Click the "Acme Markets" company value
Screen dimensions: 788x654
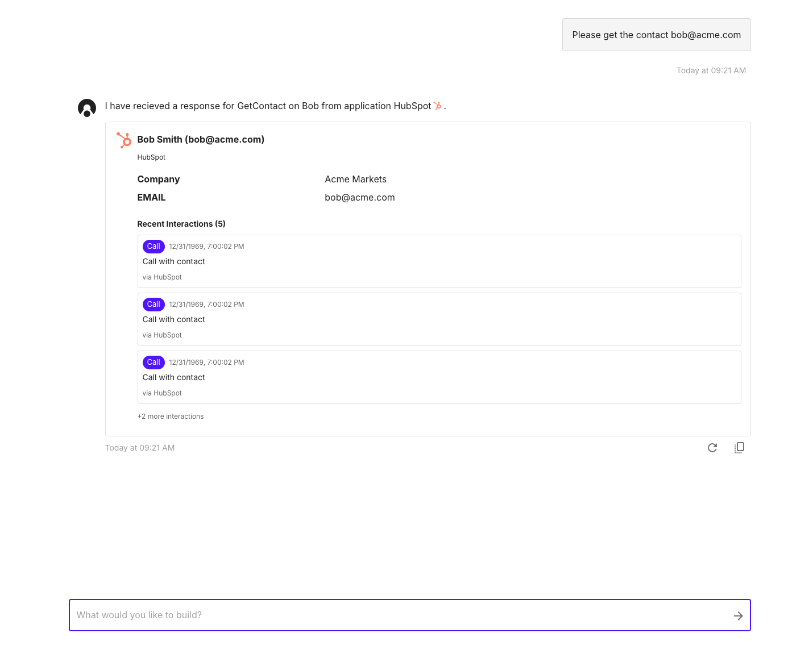pyautogui.click(x=356, y=179)
